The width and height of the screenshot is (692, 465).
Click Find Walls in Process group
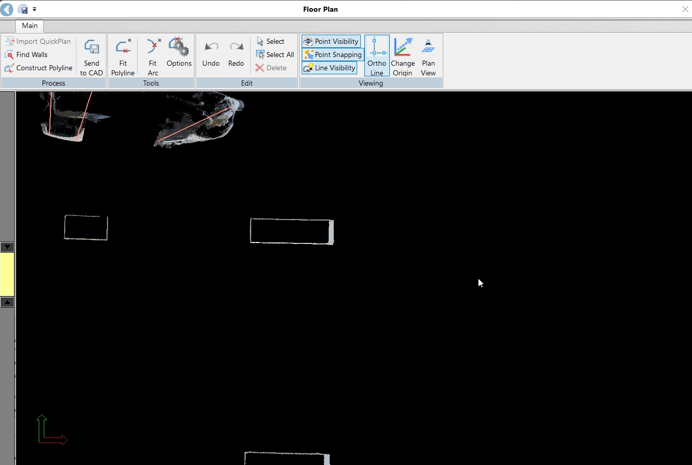point(32,54)
